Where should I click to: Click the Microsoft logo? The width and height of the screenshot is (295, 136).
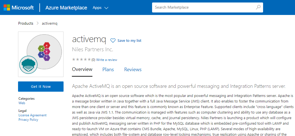[19, 7]
